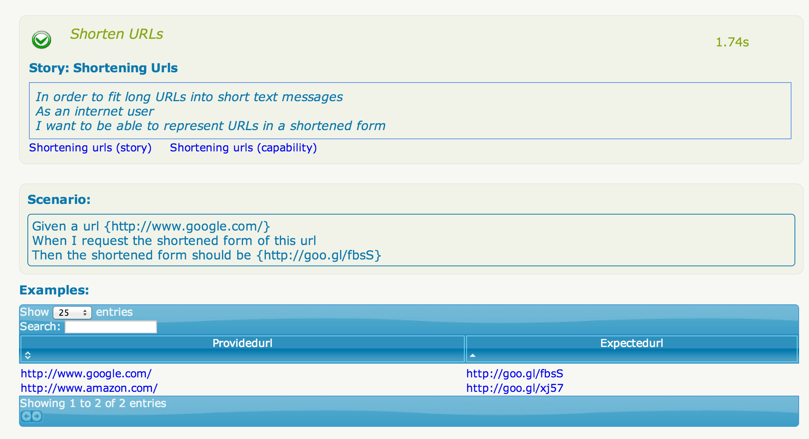Click the Search: label

click(40, 326)
